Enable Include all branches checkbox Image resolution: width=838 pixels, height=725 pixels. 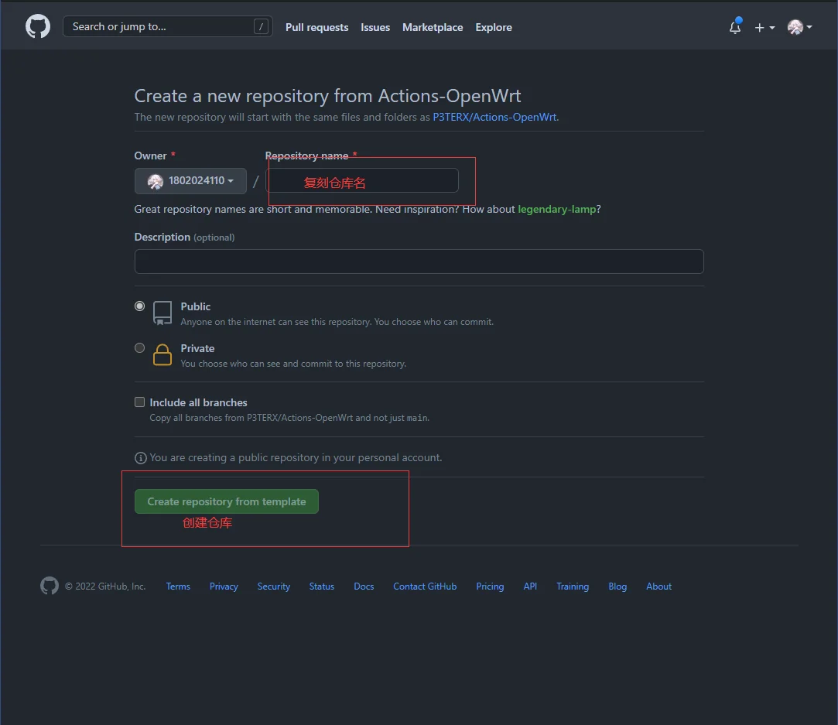[x=139, y=402]
